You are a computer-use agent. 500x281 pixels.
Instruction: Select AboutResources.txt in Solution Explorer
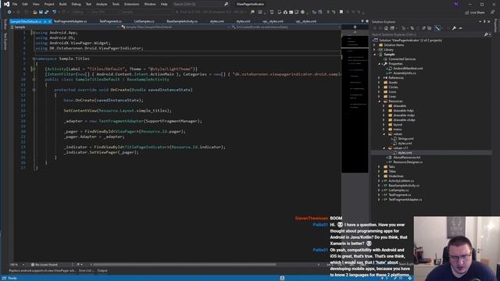[406, 158]
